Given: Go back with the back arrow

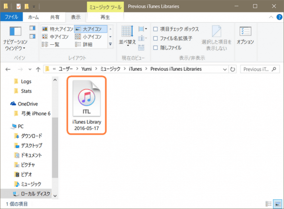Looking at the screenshot, I should click(8, 69).
